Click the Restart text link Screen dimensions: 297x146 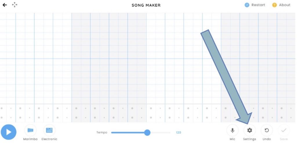point(258,5)
